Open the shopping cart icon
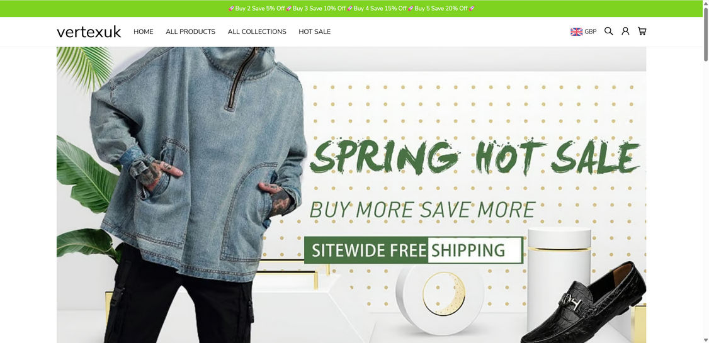Viewport: 709px width, 343px height. 642,31
